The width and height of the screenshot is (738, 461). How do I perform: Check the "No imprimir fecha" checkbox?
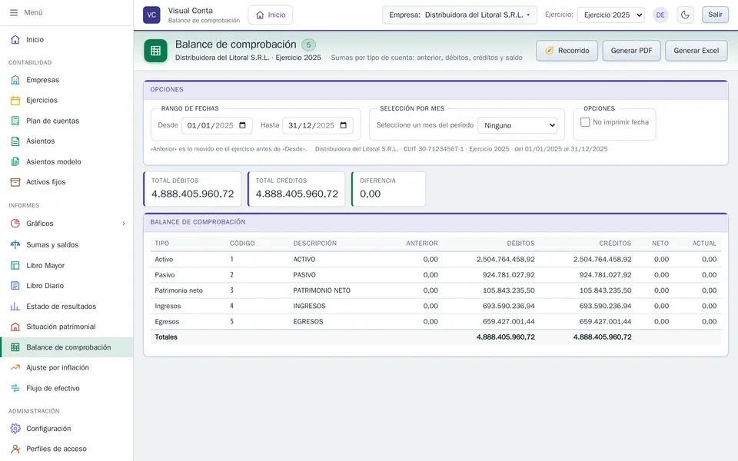tap(585, 122)
